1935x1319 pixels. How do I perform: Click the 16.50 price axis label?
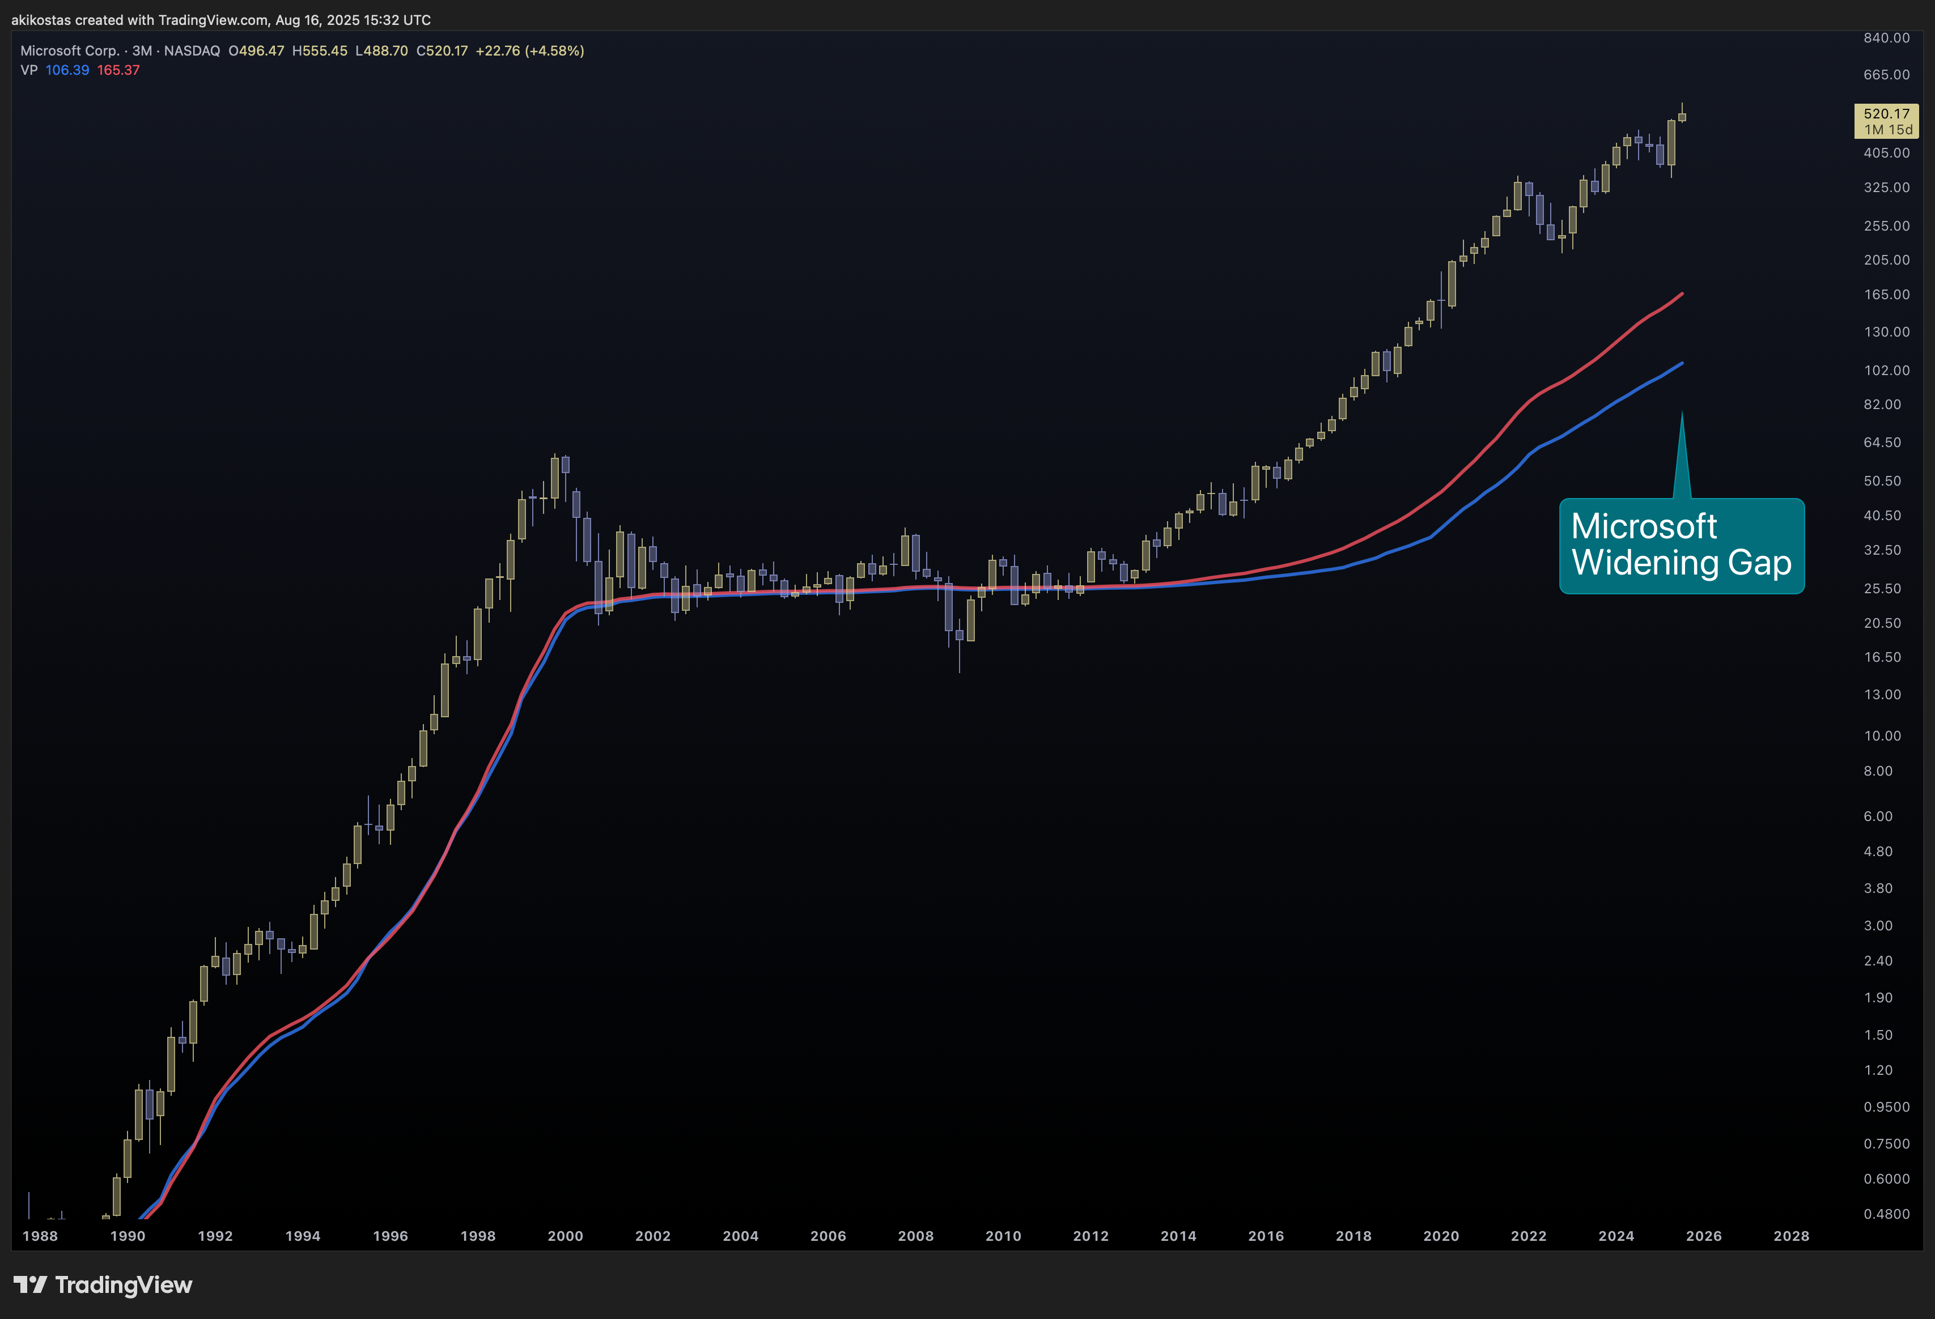pos(1882,657)
